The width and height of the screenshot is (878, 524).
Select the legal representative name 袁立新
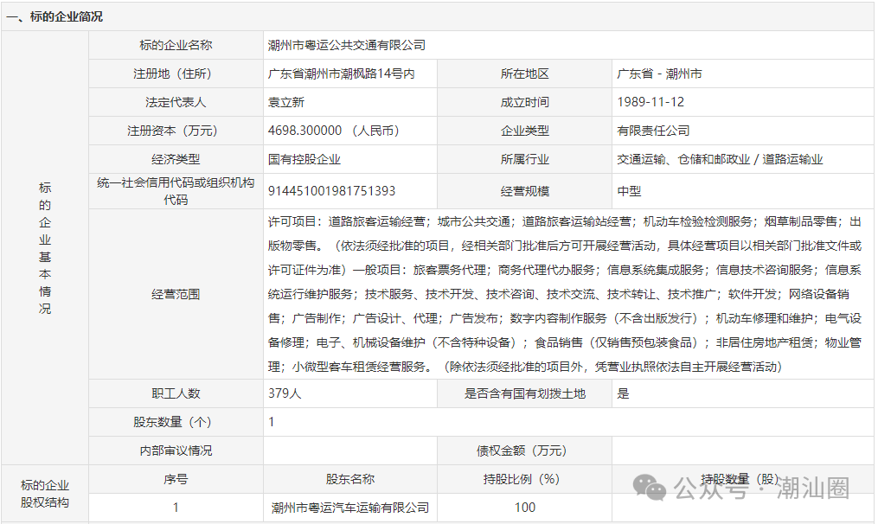(x=286, y=102)
